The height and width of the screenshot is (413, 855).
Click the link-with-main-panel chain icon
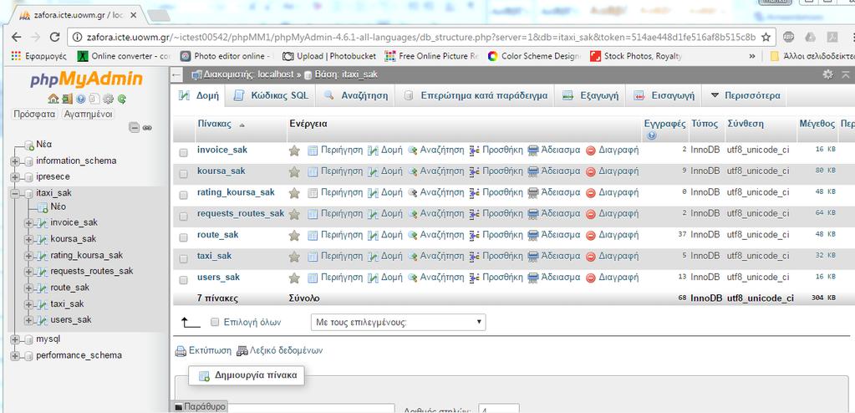pyautogui.click(x=147, y=128)
